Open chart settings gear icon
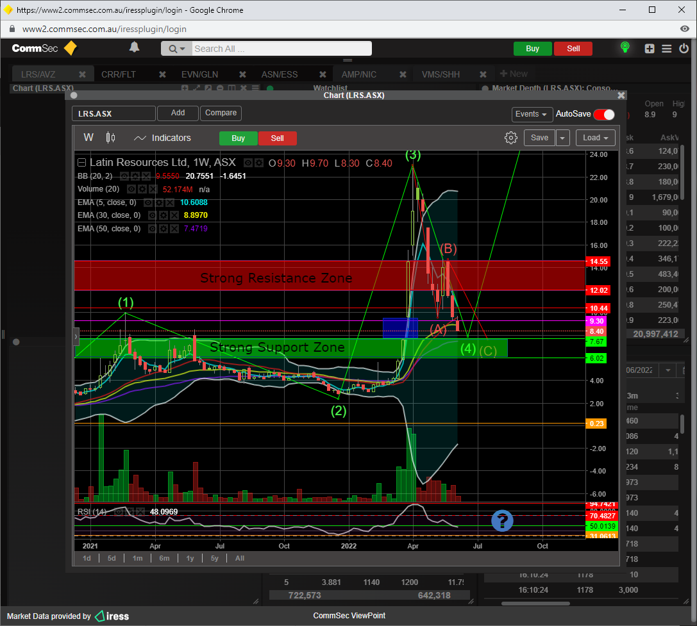Viewport: 697px width, 626px height. [511, 138]
